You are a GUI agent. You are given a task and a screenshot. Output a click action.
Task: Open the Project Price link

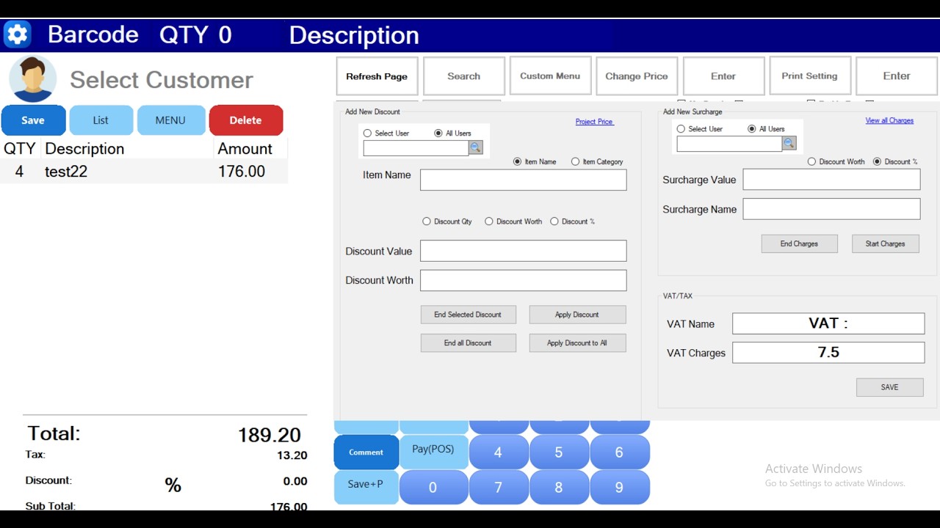tap(594, 122)
